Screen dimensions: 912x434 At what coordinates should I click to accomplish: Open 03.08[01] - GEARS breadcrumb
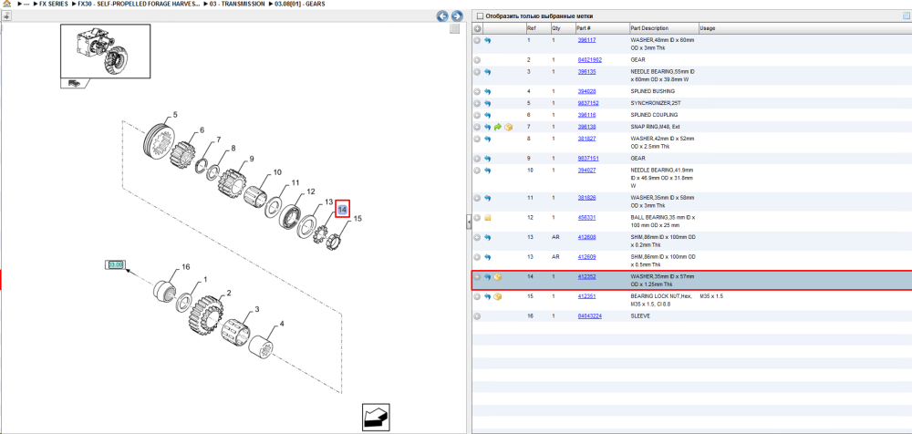coord(300,4)
